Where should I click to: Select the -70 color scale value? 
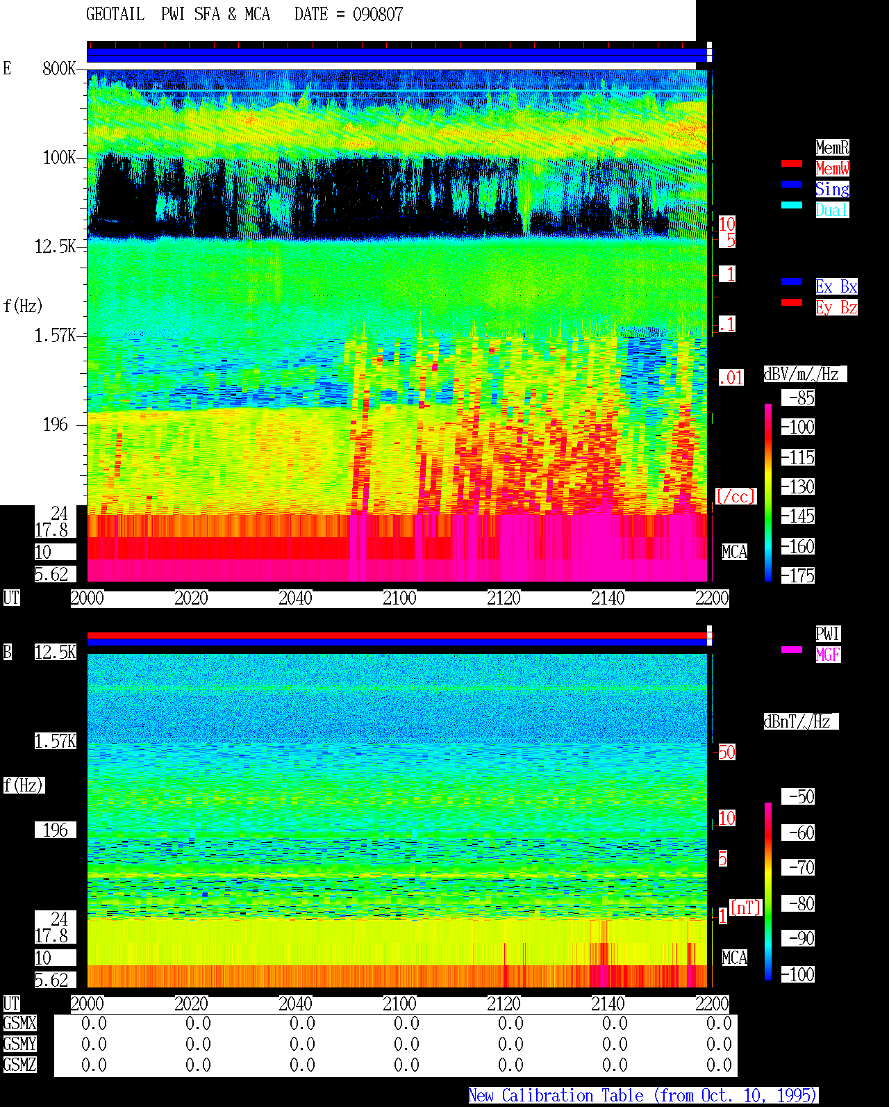(x=798, y=867)
